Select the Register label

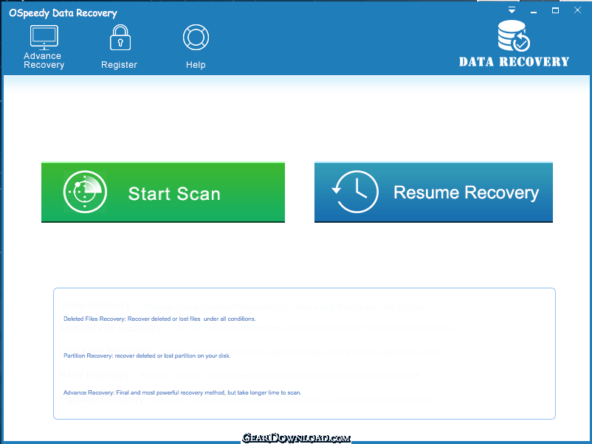[x=119, y=65]
